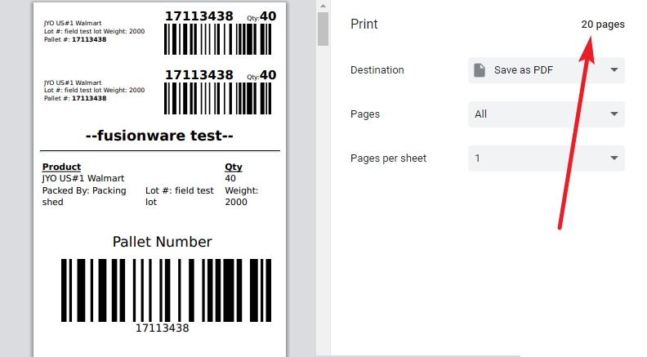
Task: Click the --fusionware test-- heading
Action: click(160, 136)
